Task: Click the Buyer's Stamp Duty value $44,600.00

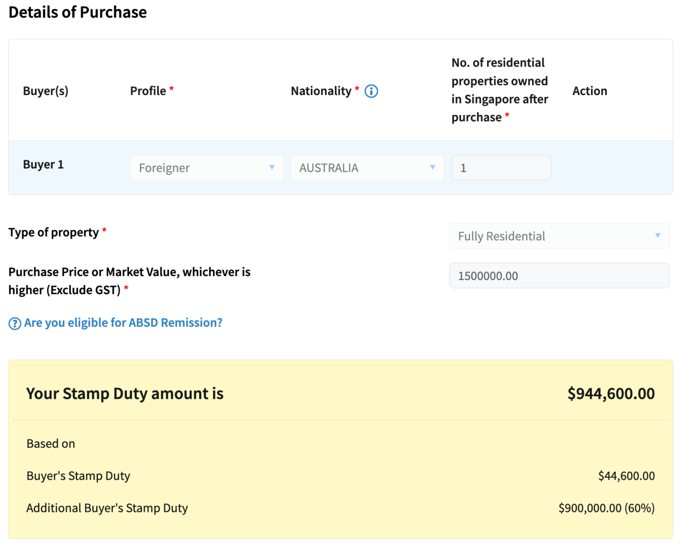Action: [626, 476]
